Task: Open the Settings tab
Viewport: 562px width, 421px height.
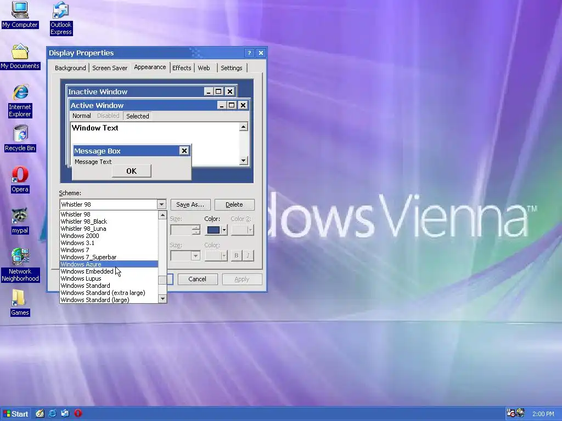Action: [232, 68]
